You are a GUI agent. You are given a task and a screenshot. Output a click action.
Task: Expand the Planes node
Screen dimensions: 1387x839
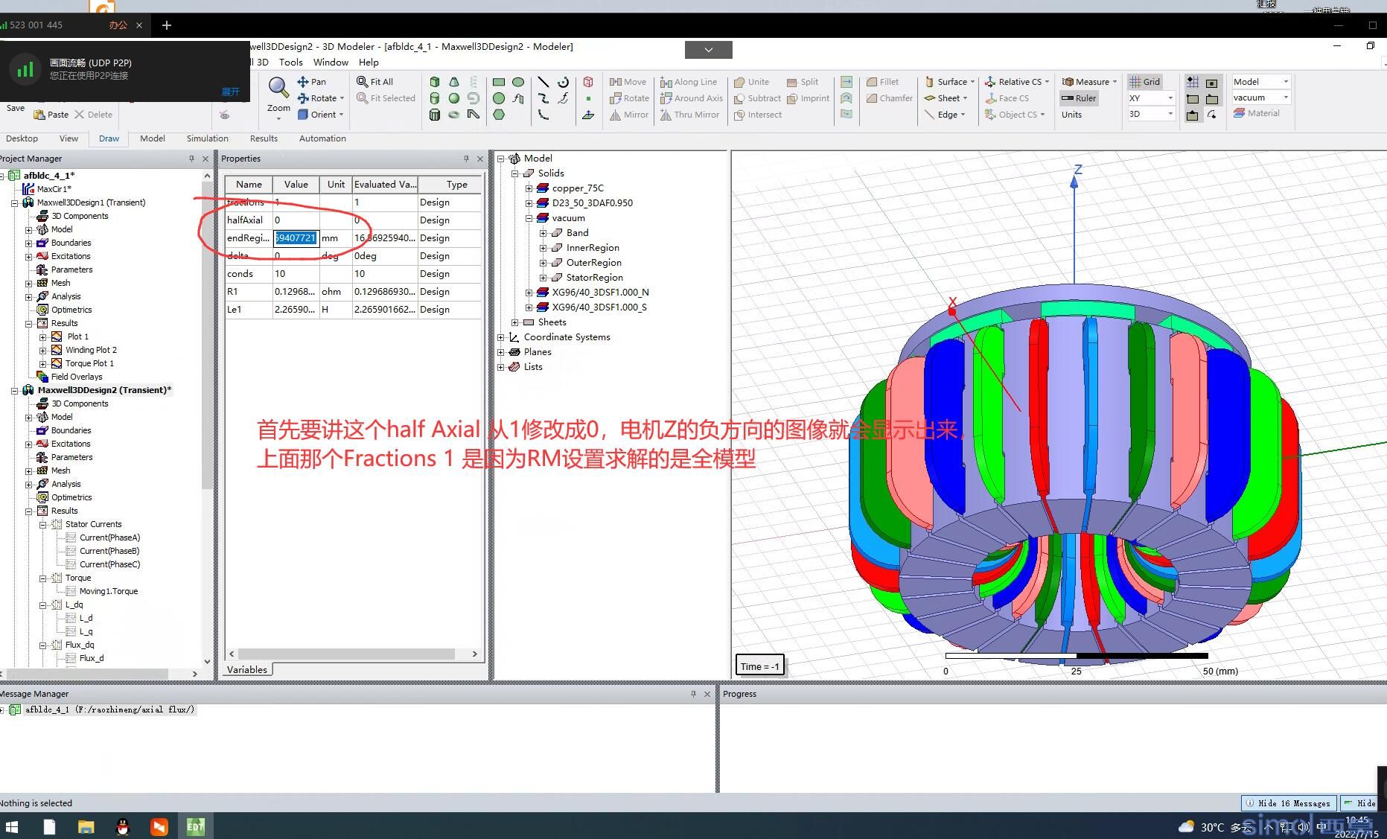click(500, 352)
